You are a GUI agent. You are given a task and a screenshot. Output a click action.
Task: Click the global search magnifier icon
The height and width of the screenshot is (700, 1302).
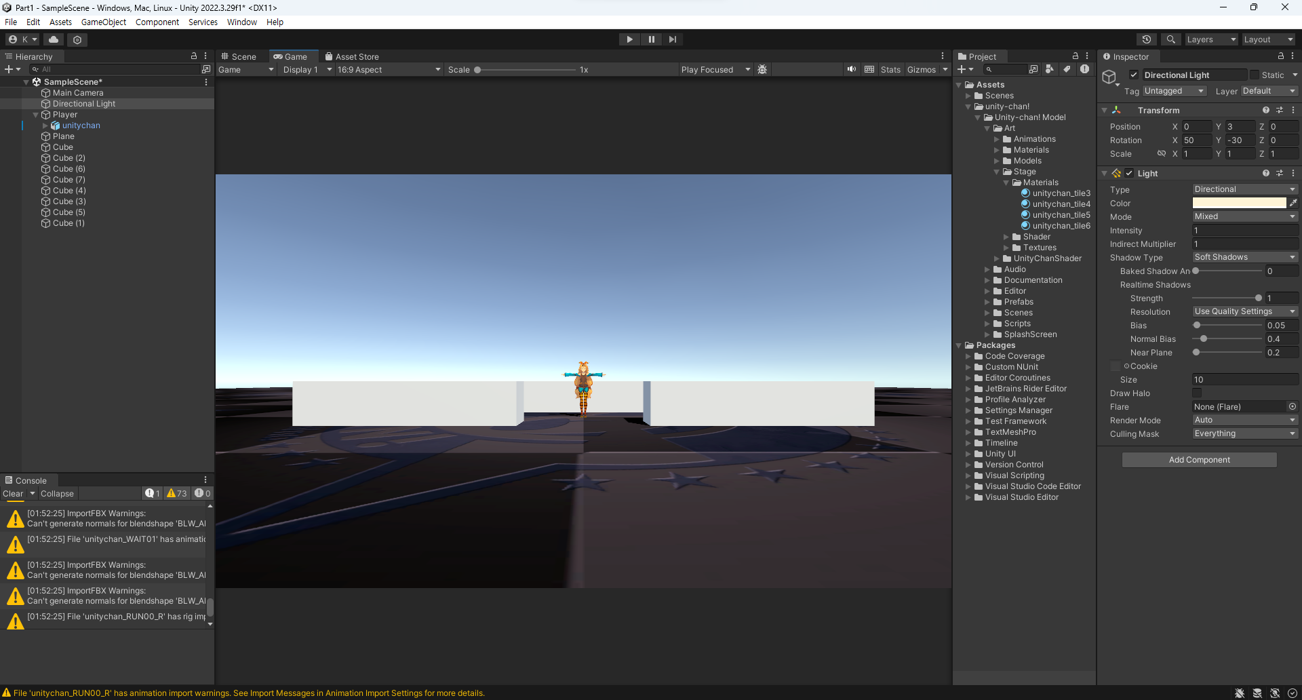[x=1170, y=39]
